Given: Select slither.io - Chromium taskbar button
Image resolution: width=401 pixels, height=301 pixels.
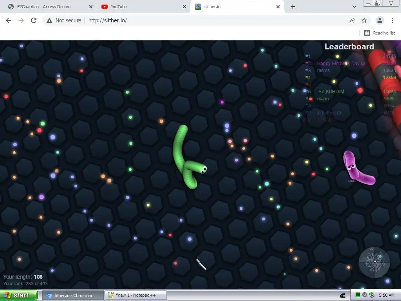Looking at the screenshot, I should pyautogui.click(x=72, y=296).
